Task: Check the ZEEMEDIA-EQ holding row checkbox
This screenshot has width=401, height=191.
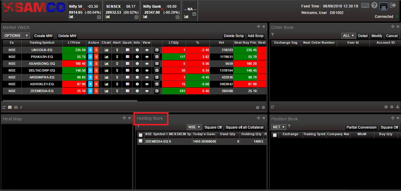Action: pos(141,141)
